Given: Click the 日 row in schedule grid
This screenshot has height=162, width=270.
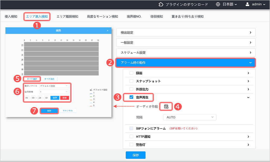Looking at the screenshot, I should (61, 44).
